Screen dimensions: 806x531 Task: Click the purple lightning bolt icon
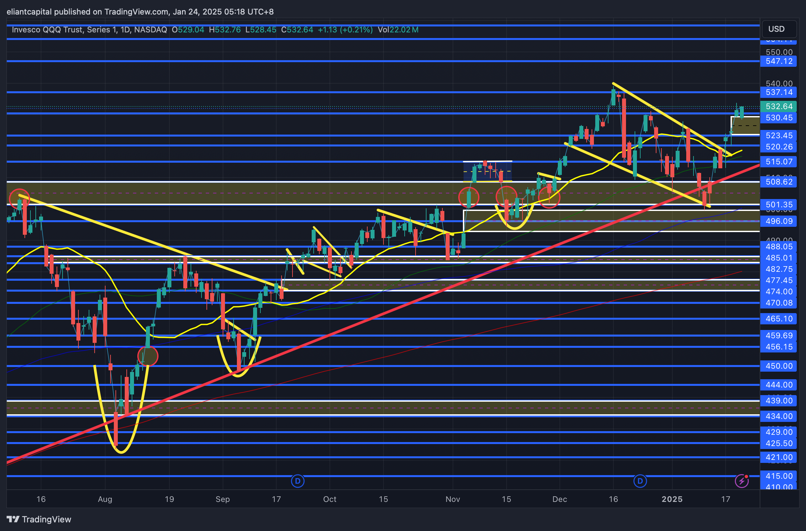point(741,481)
